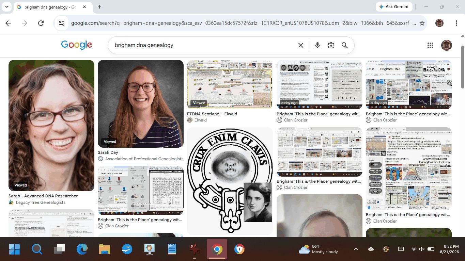Reload the current page
The height and width of the screenshot is (261, 465).
[x=41, y=23]
